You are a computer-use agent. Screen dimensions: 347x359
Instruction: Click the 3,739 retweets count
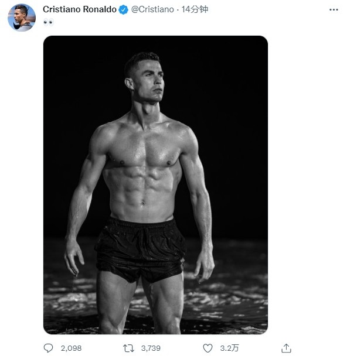tap(151, 348)
